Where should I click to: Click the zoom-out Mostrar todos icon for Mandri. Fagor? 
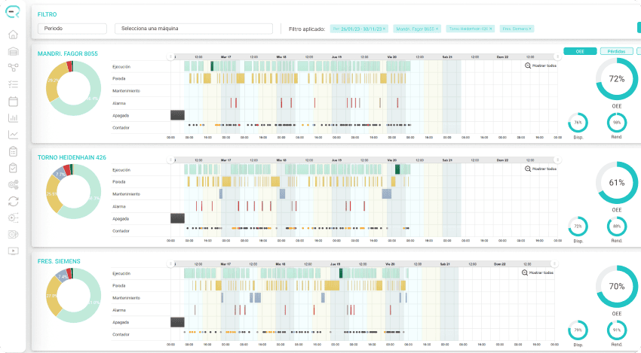528,65
